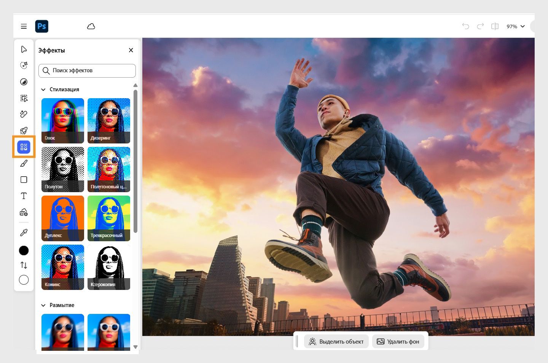The width and height of the screenshot is (548, 363).
Task: Open the cloud documents icon
Action: pyautogui.click(x=91, y=26)
